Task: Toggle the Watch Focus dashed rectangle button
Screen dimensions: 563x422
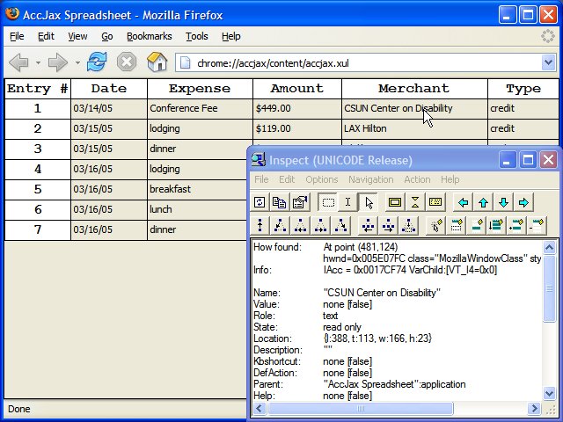Action: [328, 202]
